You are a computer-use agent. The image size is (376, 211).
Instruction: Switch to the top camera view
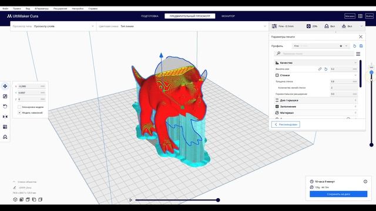click(x=28, y=199)
